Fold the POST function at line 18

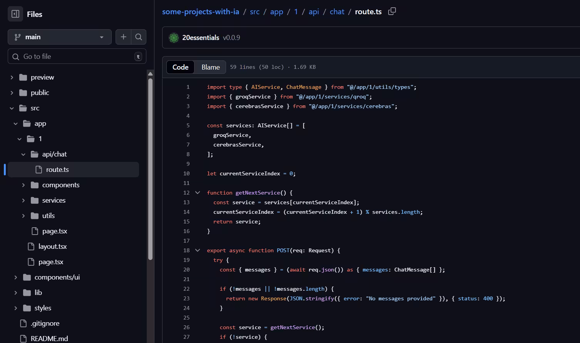198,250
